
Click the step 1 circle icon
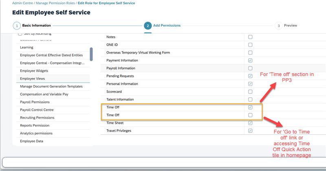[x=17, y=26]
